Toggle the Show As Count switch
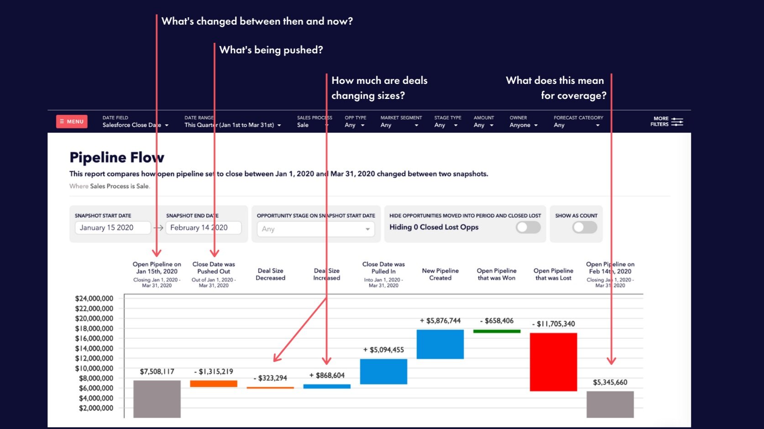Viewport: 764px width, 429px height. 585,227
